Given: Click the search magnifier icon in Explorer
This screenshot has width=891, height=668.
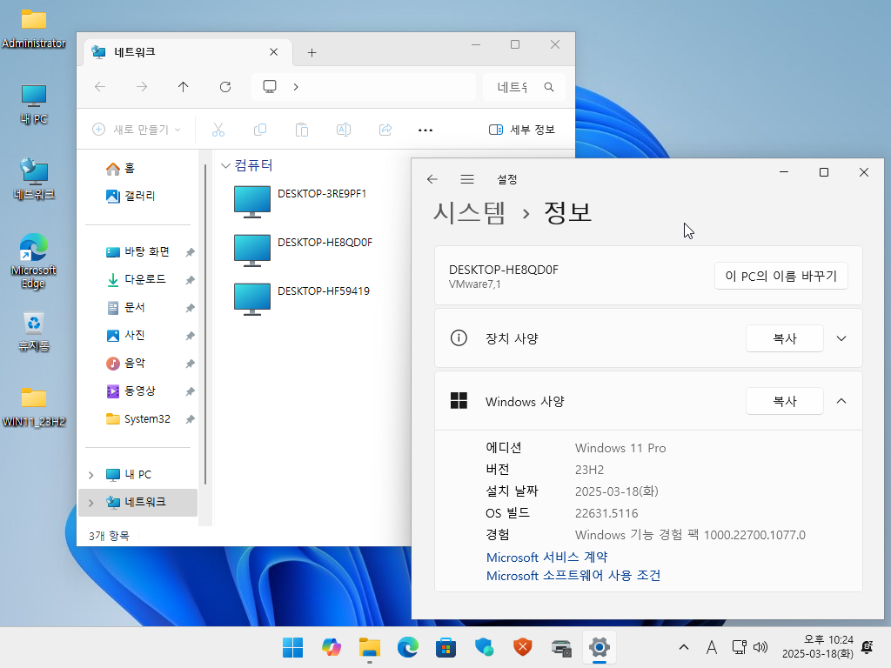Looking at the screenshot, I should [x=549, y=87].
